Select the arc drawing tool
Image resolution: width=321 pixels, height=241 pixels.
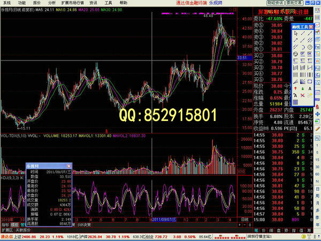303,47
